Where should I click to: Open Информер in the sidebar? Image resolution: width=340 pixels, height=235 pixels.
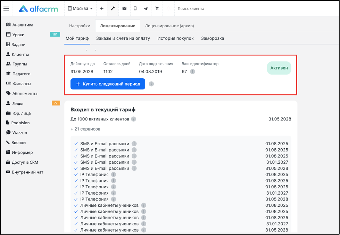(22, 152)
